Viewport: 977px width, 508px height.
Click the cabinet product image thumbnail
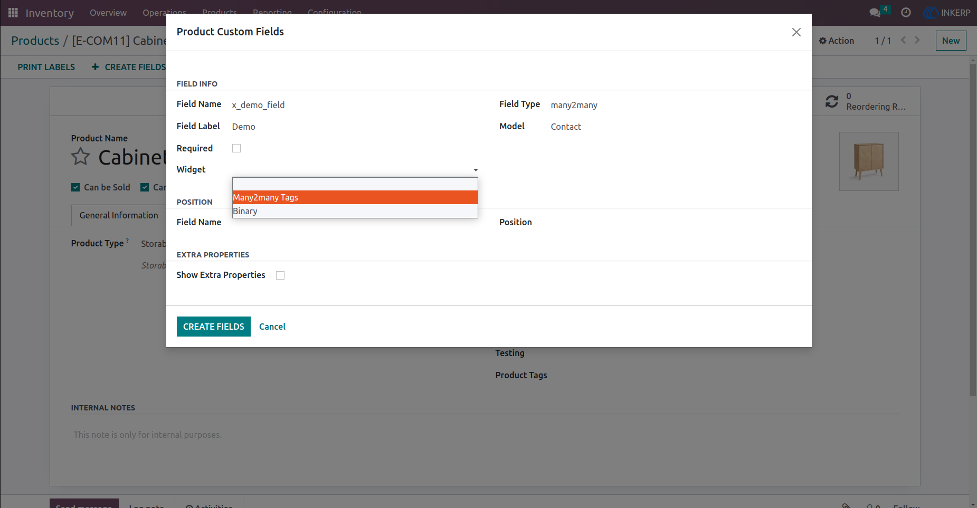pos(869,161)
